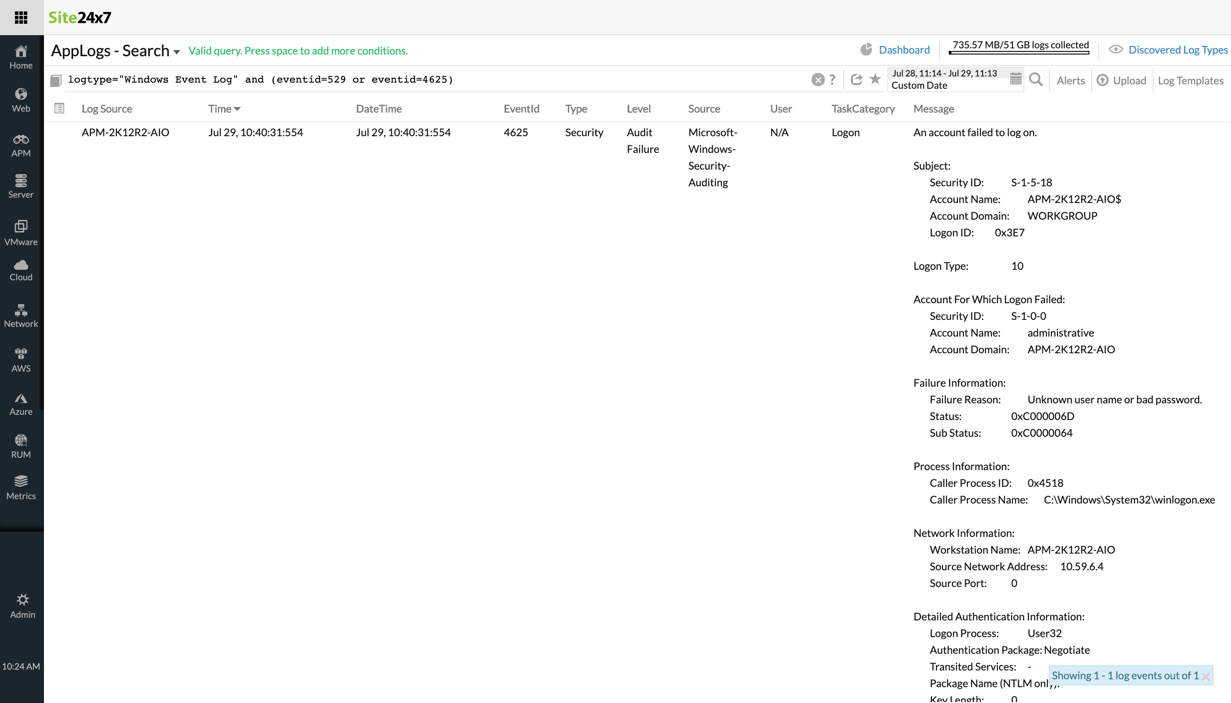Star the current search query
The width and height of the screenshot is (1231, 703).
(x=874, y=80)
